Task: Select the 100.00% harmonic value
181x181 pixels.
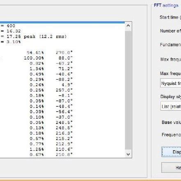Action: 34,58
